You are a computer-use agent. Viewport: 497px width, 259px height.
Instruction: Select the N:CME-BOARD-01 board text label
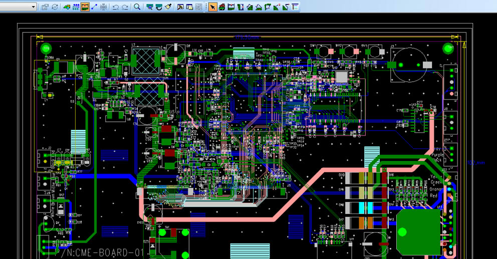(105, 252)
